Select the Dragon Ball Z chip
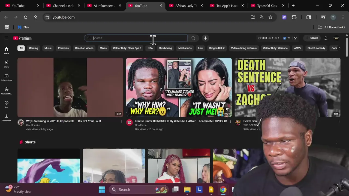 point(217,48)
